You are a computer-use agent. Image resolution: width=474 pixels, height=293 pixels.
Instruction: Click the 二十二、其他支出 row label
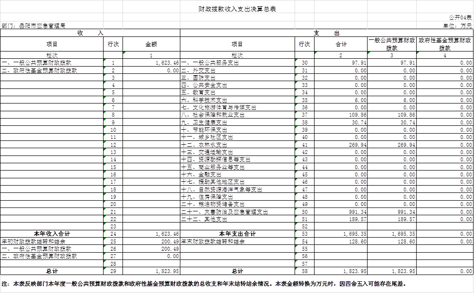[x=204, y=219]
